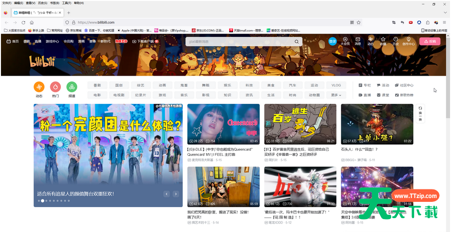Open 历史 history icon in the header
This screenshot has height=232, width=451.
[395, 41]
